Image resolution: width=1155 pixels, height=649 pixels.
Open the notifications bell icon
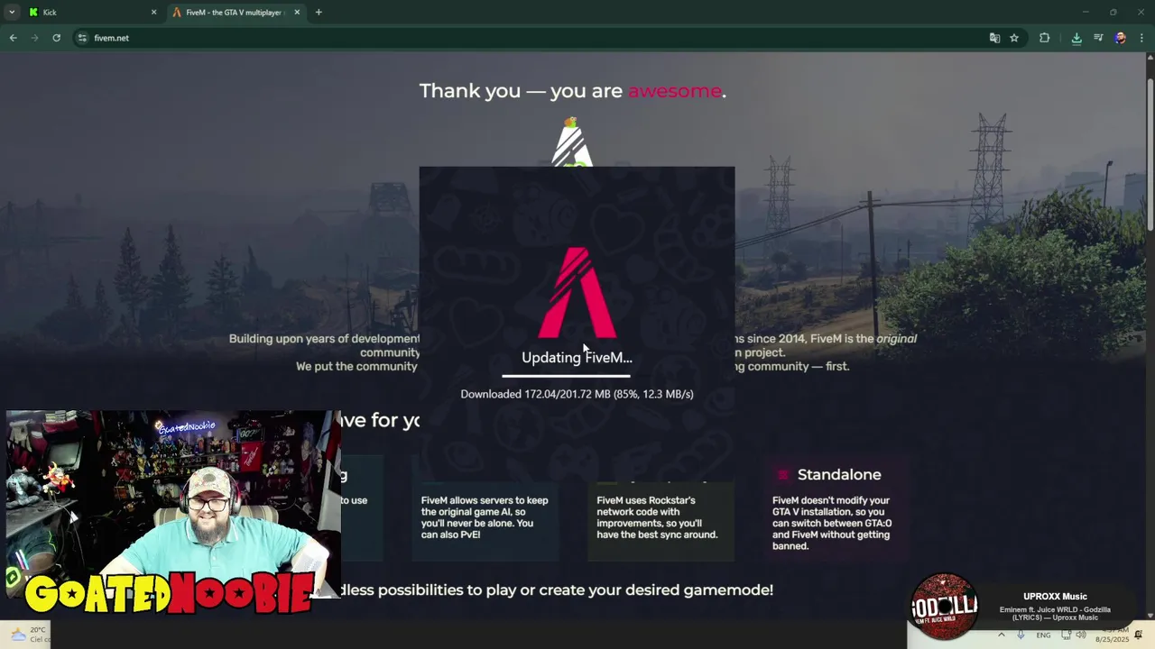coord(1139,635)
